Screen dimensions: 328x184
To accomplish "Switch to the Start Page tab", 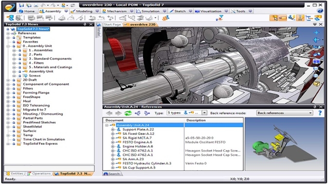I will coord(112,25).
